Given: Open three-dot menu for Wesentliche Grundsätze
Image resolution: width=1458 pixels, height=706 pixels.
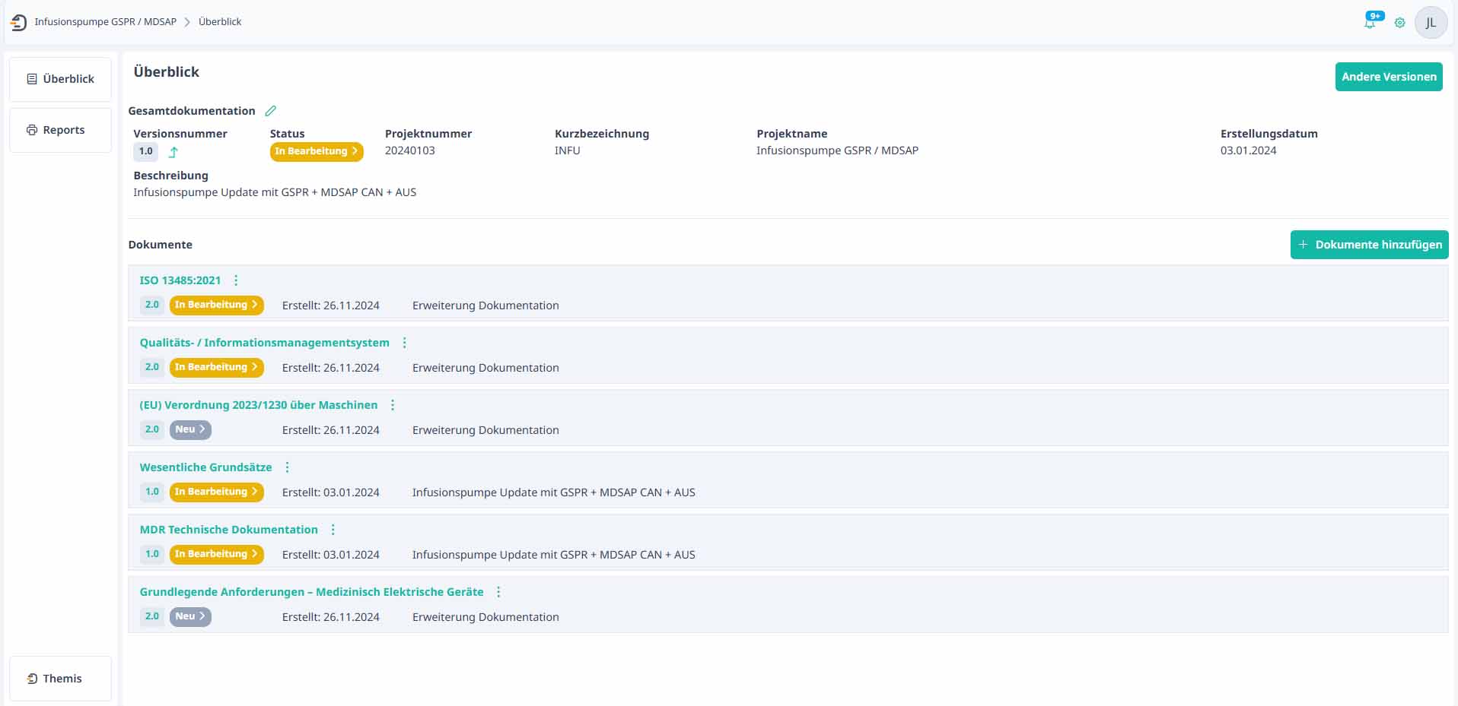Looking at the screenshot, I should pos(287,467).
